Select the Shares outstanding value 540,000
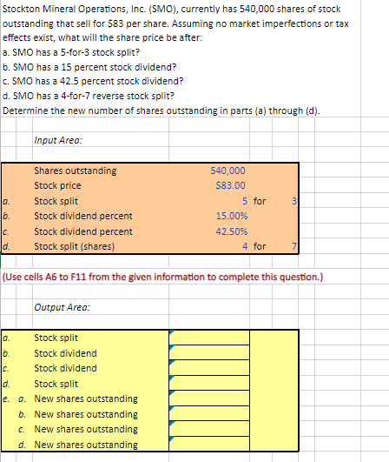389x462 pixels. click(x=227, y=171)
